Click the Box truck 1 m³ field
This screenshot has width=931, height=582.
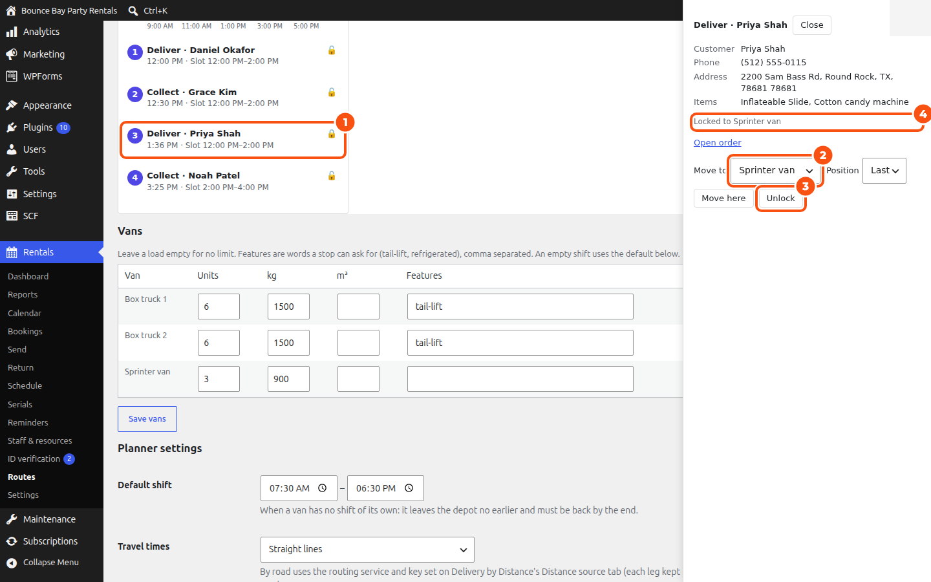click(358, 307)
